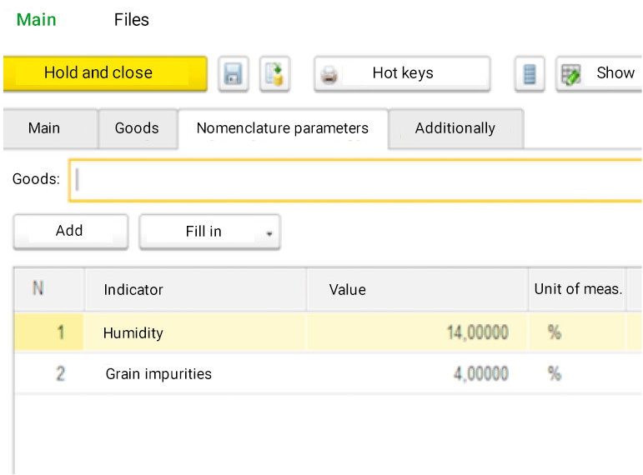Click the table edit icon before Show

point(570,75)
